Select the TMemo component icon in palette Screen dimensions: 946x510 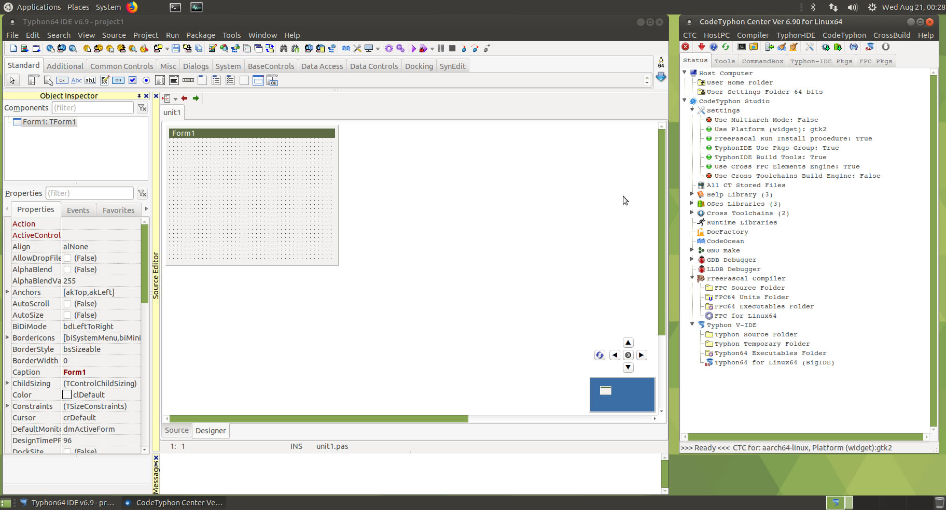click(104, 80)
